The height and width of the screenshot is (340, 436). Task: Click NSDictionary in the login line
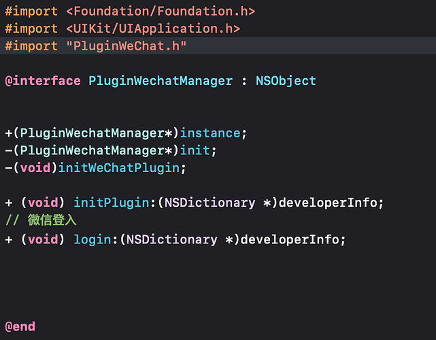(x=171, y=239)
